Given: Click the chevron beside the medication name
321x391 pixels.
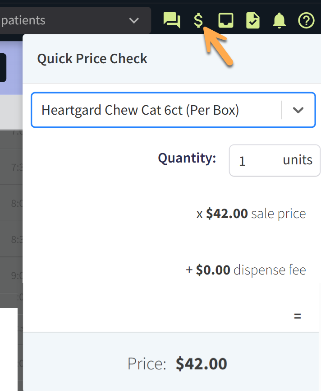Looking at the screenshot, I should (298, 110).
